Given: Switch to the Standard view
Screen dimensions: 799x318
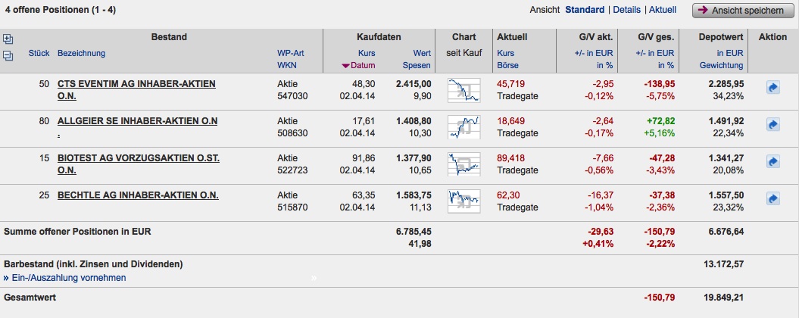Looking at the screenshot, I should [585, 10].
